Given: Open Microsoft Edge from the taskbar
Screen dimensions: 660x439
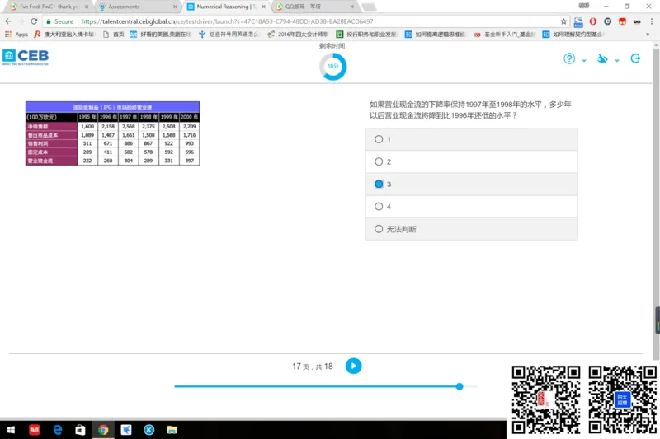Looking at the screenshot, I should (57, 430).
